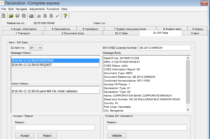
Task: Click the greyed T stamp icon
Action: pyautogui.click(x=51, y=16)
